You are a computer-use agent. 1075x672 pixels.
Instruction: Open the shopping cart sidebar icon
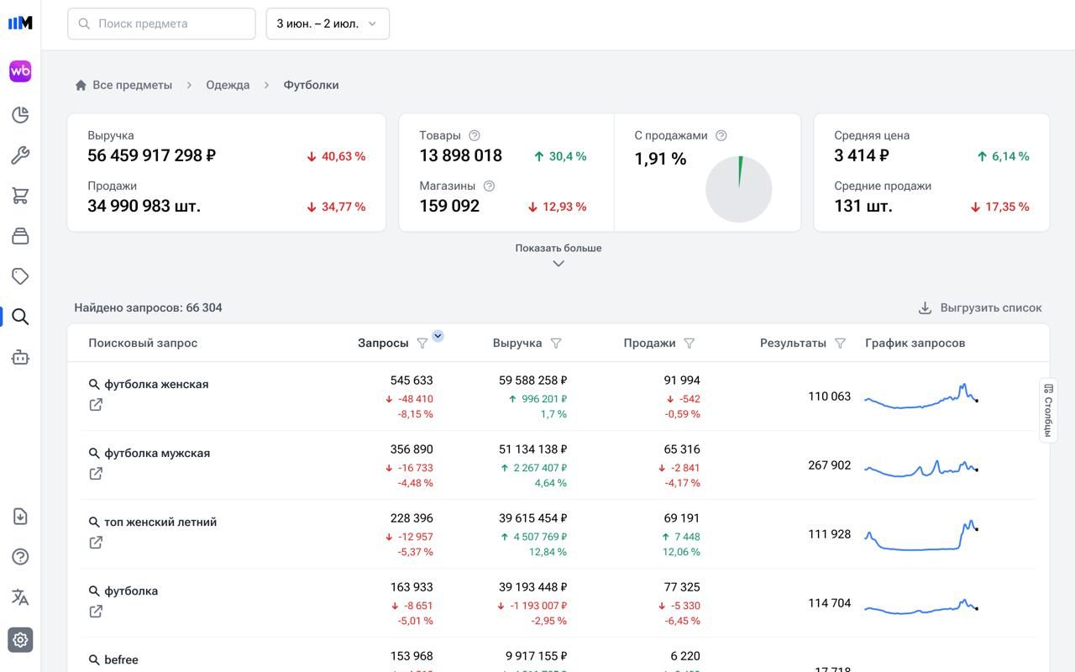click(x=20, y=196)
